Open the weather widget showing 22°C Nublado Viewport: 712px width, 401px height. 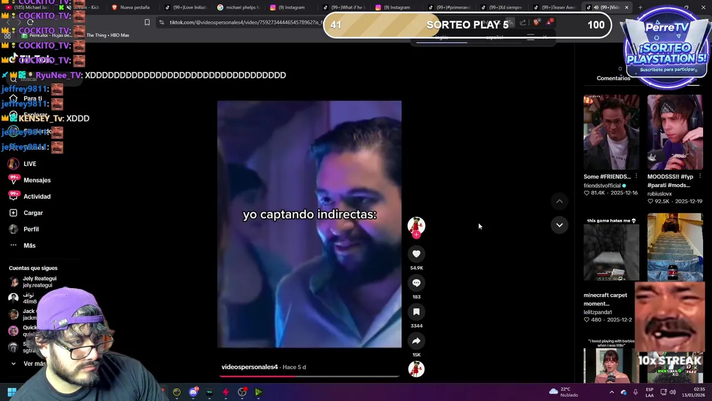(564, 392)
